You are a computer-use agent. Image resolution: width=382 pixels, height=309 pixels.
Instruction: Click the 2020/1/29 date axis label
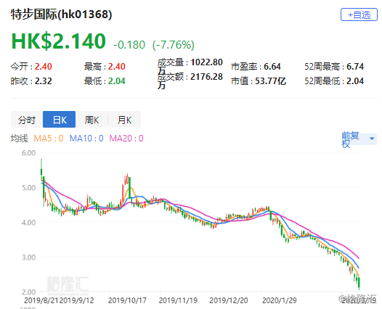(x=279, y=300)
